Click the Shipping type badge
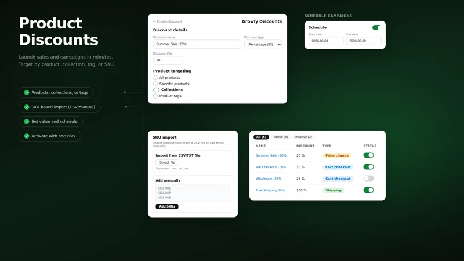The width and height of the screenshot is (464, 261). coord(333,190)
